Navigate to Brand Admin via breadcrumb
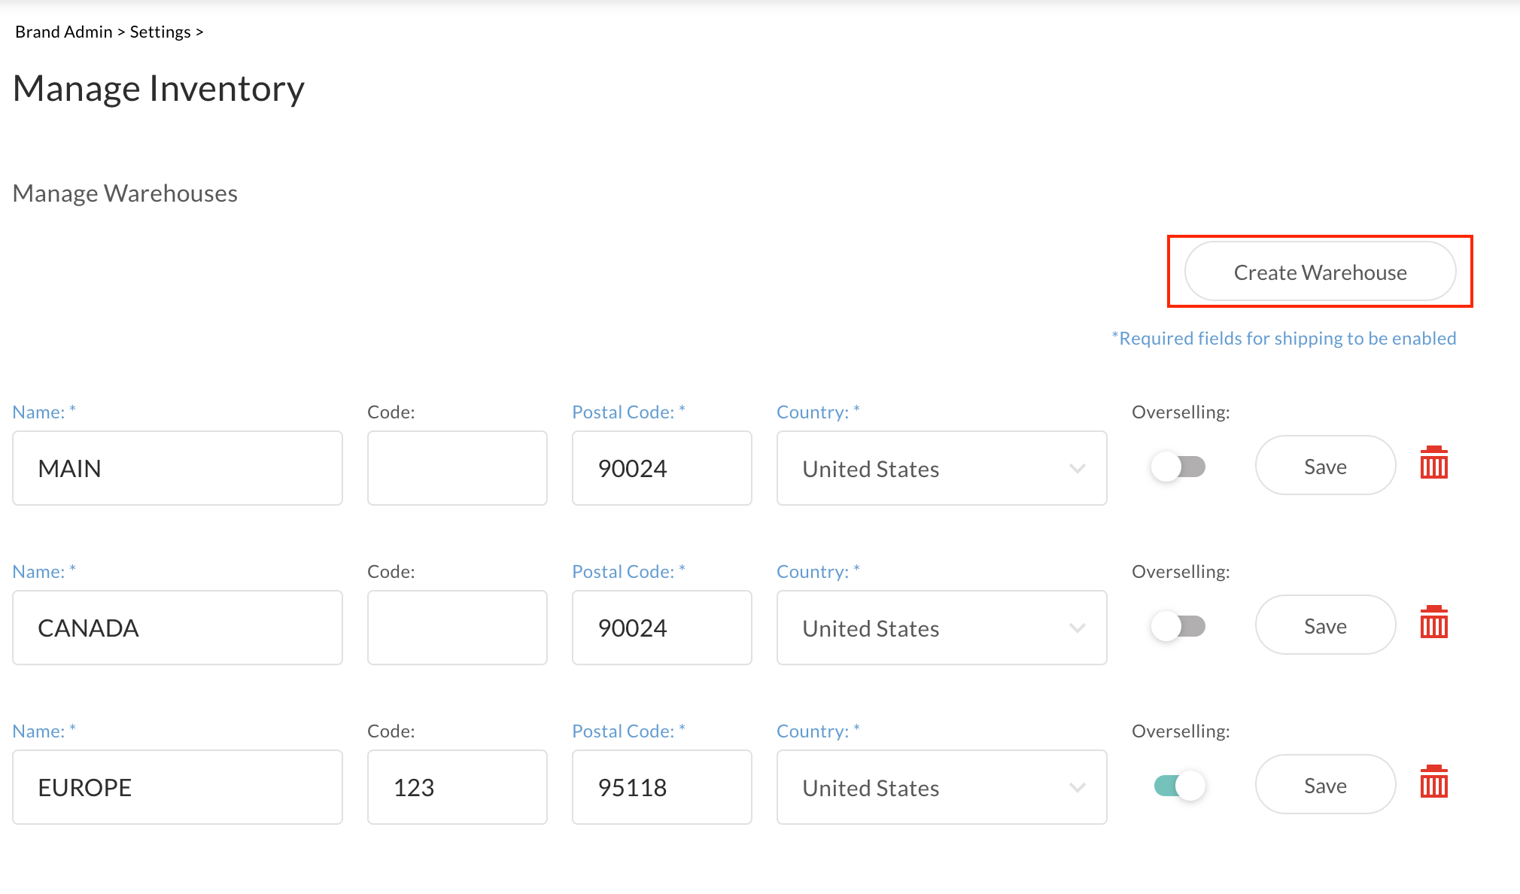 [x=63, y=32]
